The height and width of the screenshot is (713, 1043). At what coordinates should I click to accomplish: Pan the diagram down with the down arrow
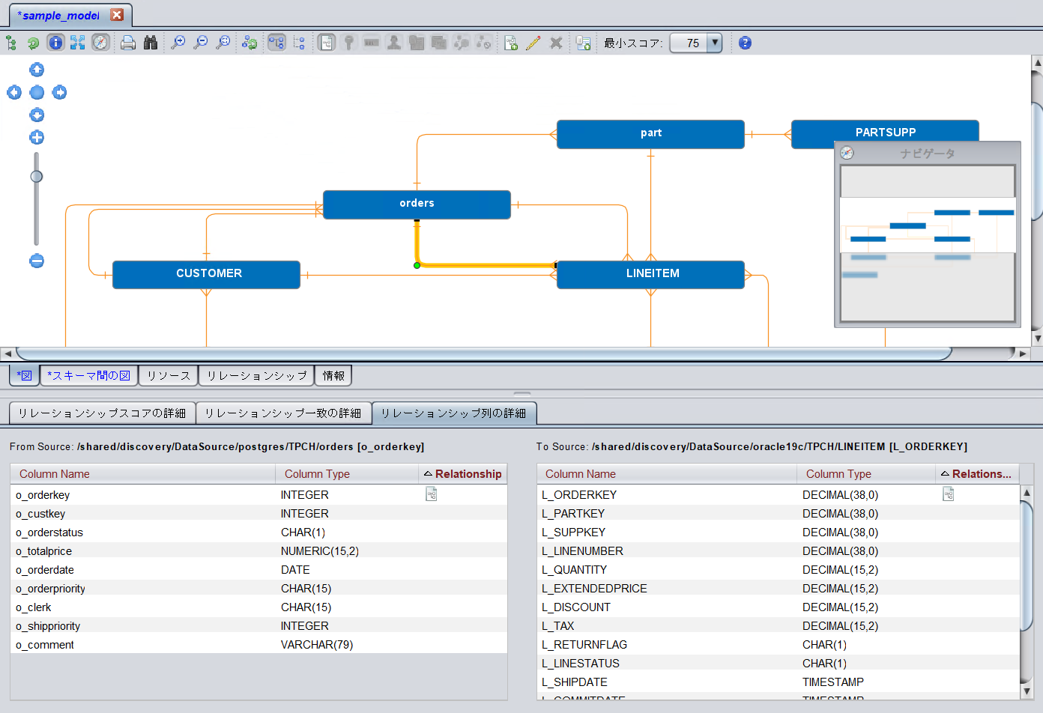37,115
